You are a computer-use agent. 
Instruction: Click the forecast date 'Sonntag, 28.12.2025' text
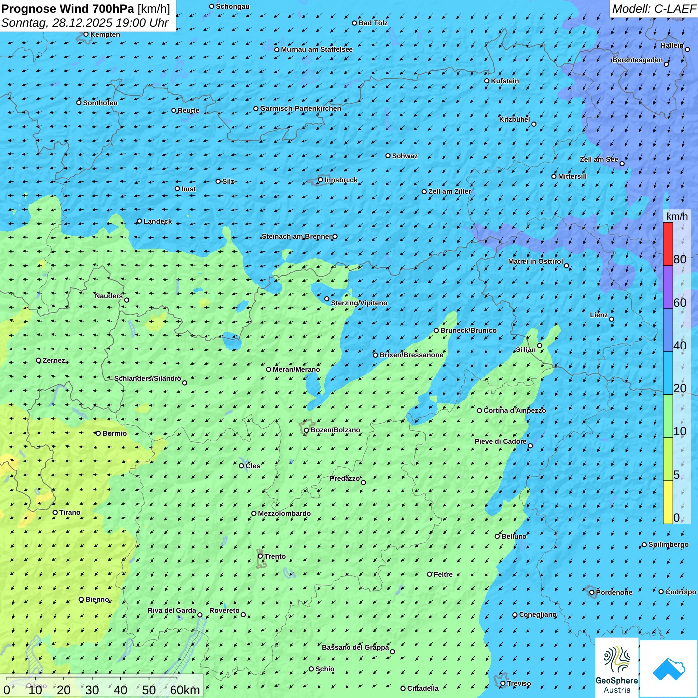[57, 23]
